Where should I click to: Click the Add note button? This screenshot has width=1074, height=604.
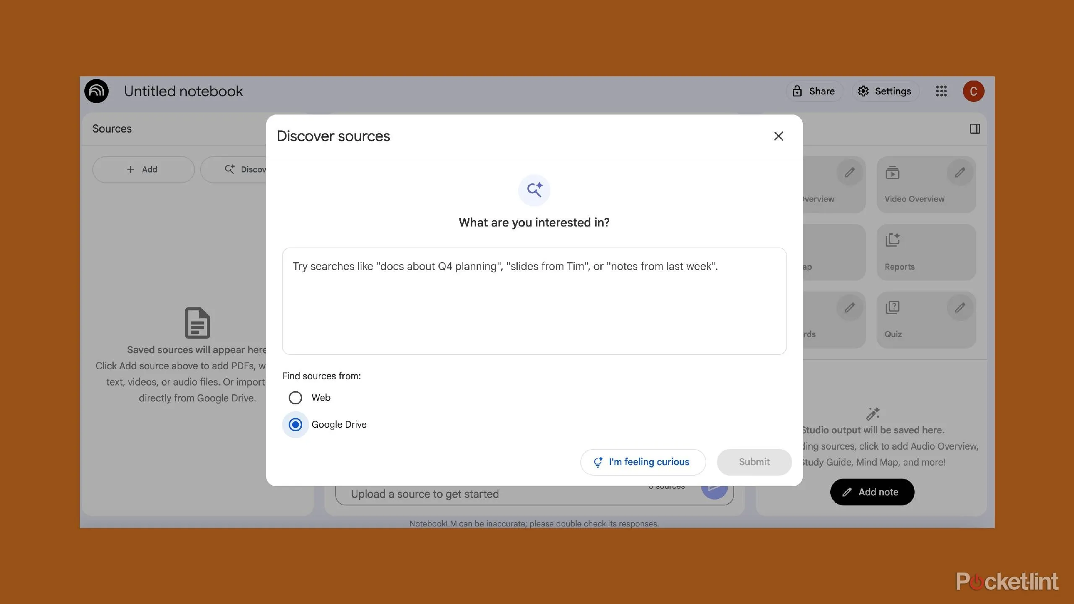click(871, 492)
